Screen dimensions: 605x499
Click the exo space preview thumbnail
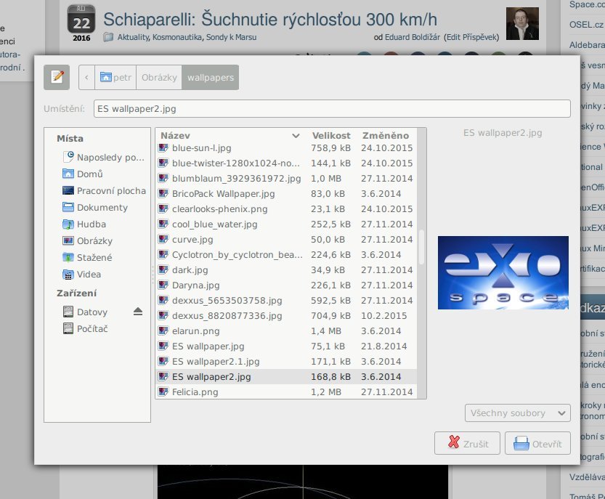click(503, 272)
